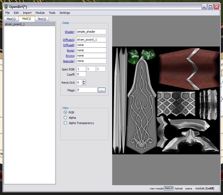
Task: Click the Shader field with simple_shader
Action: [x=91, y=32]
